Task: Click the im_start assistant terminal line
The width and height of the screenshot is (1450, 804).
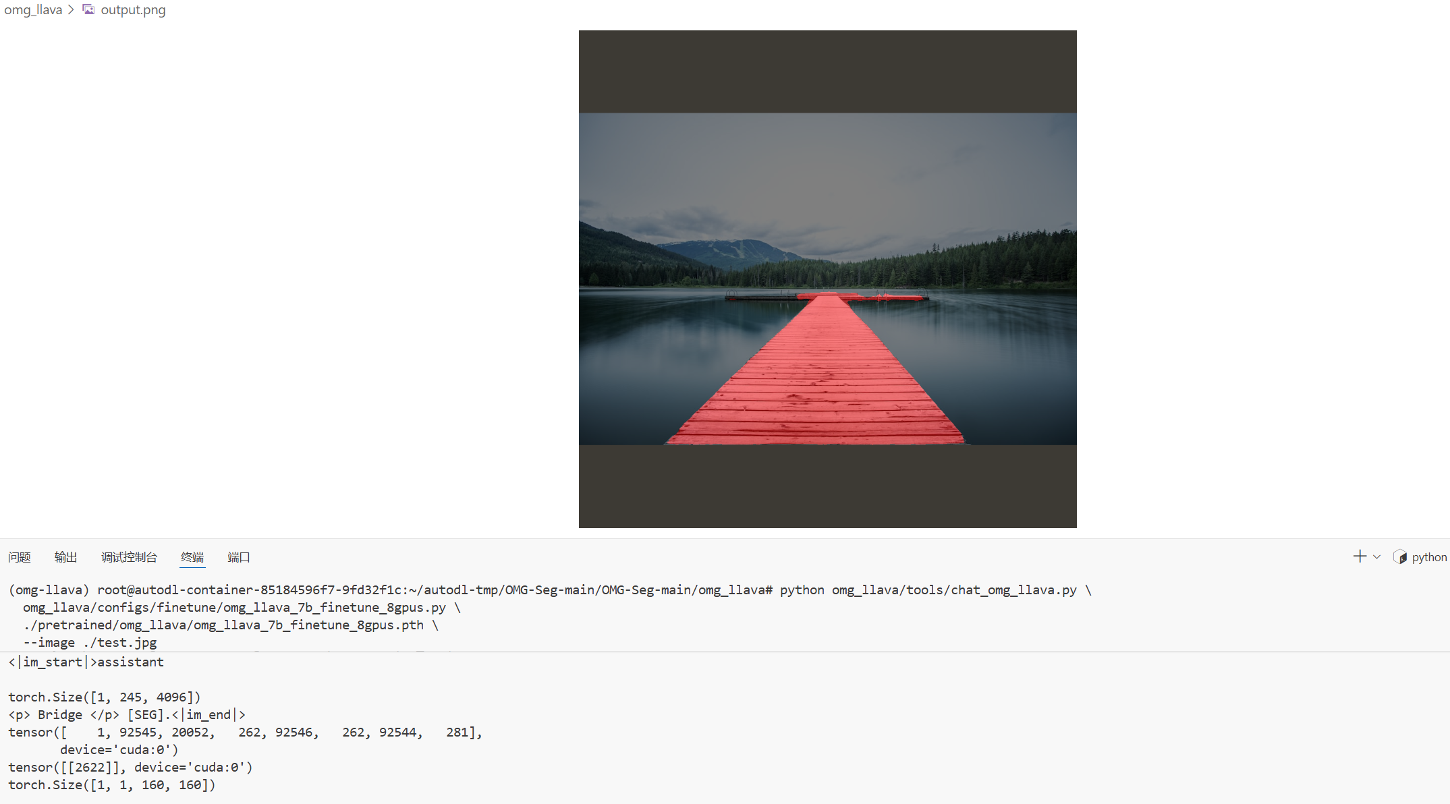Action: click(x=86, y=662)
